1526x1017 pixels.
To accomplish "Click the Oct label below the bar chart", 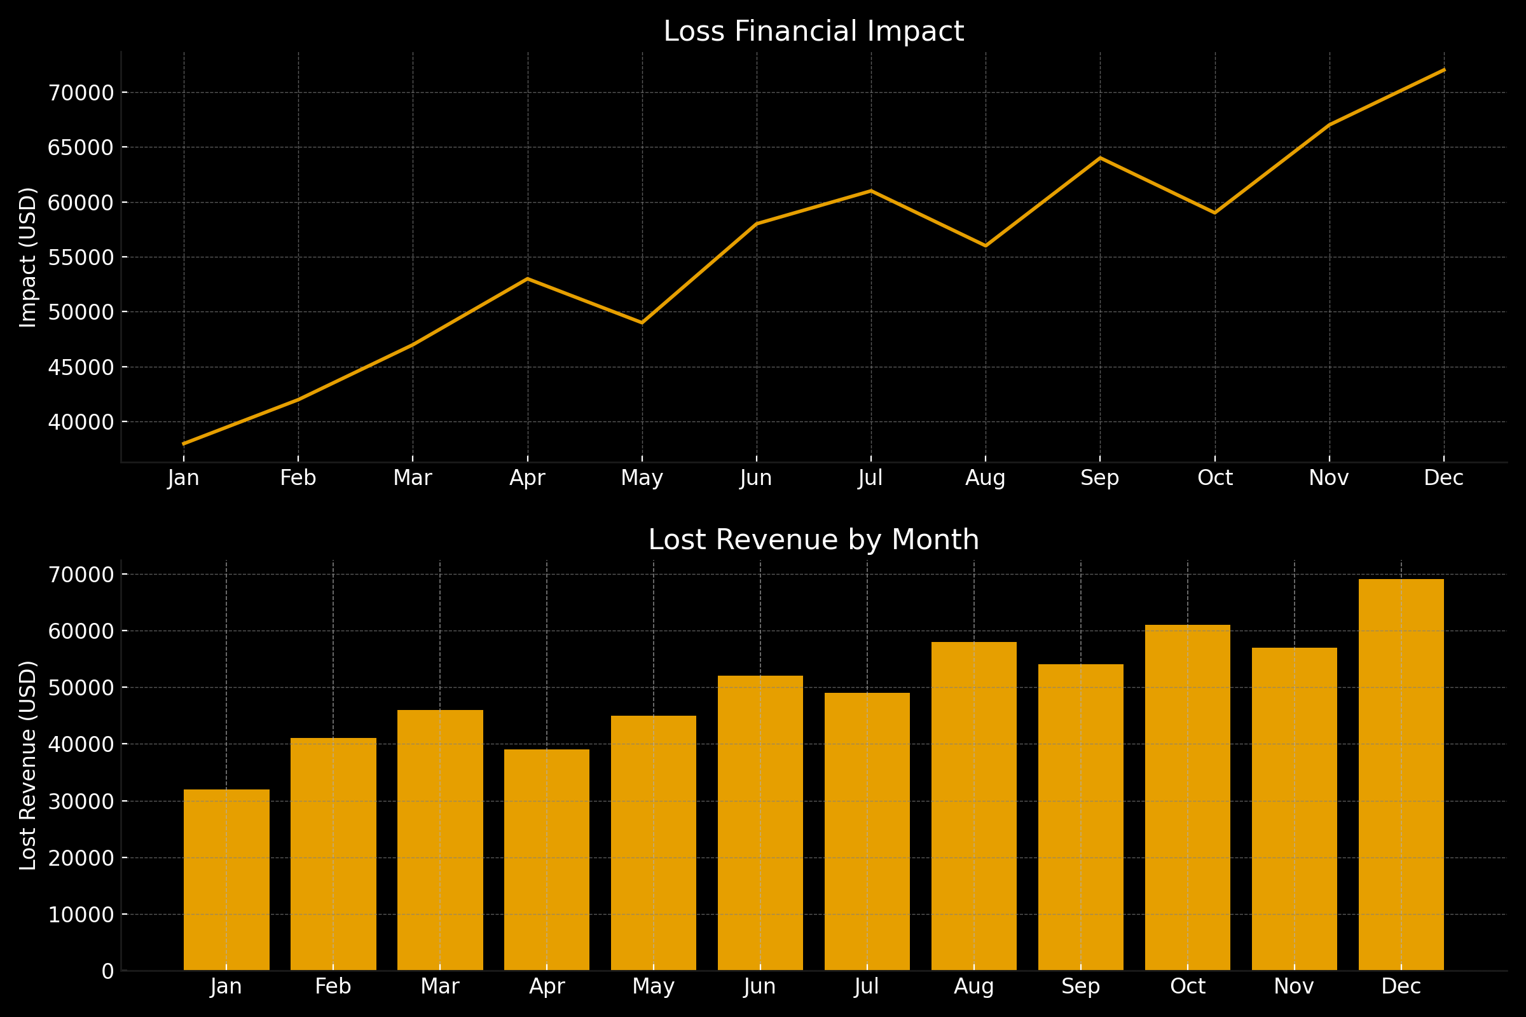I will pyautogui.click(x=1187, y=986).
